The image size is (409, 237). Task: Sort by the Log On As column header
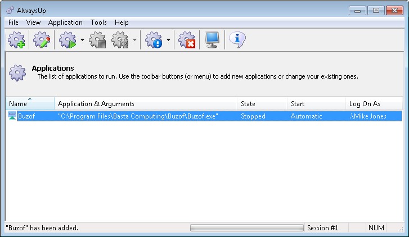pos(374,104)
